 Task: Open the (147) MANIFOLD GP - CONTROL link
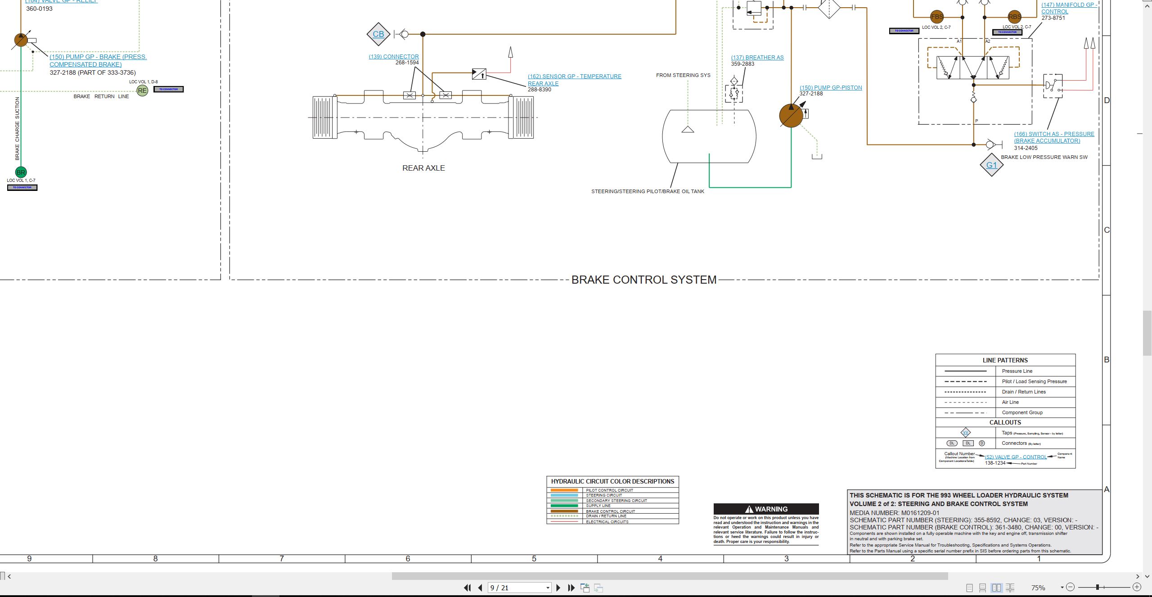point(1069,8)
